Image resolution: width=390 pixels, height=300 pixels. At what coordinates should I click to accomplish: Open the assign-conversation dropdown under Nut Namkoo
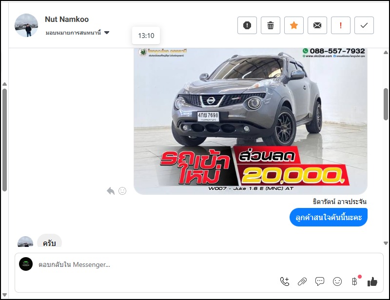(78, 33)
